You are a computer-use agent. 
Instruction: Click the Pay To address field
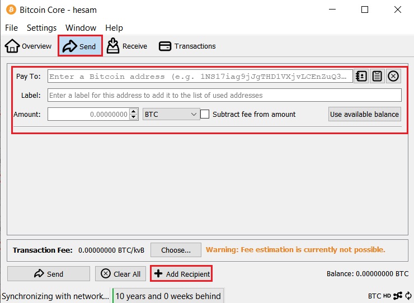(200, 76)
